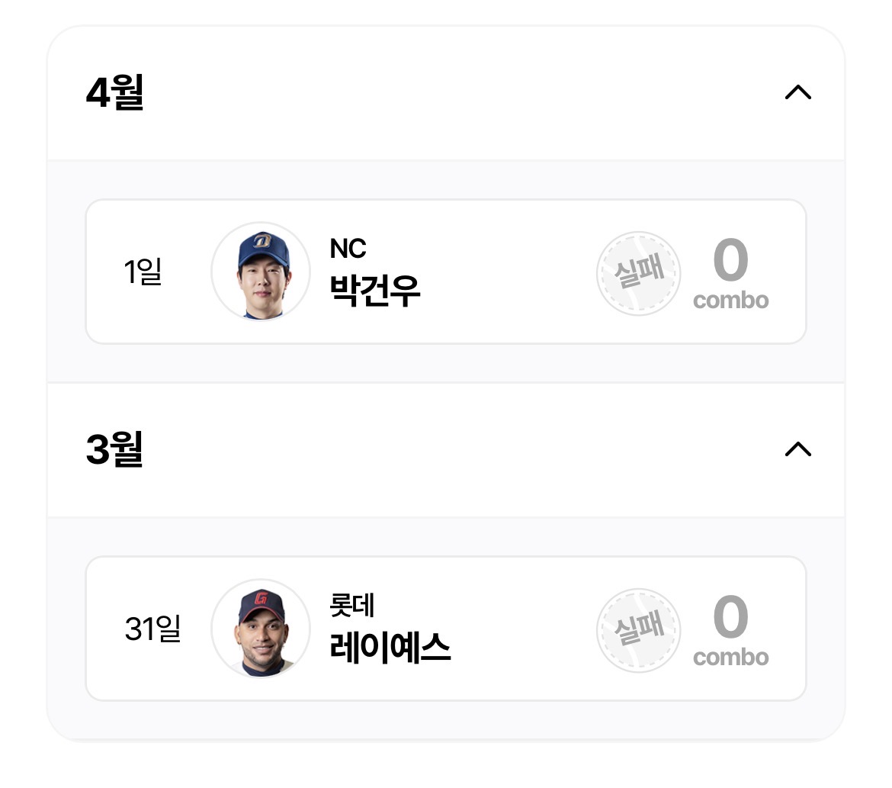The image size is (892, 788).
Task: Click the NC team label
Action: (348, 249)
